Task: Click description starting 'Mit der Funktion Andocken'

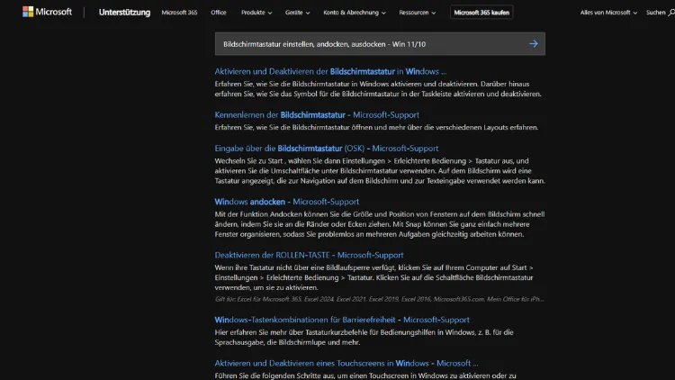Action: click(380, 224)
